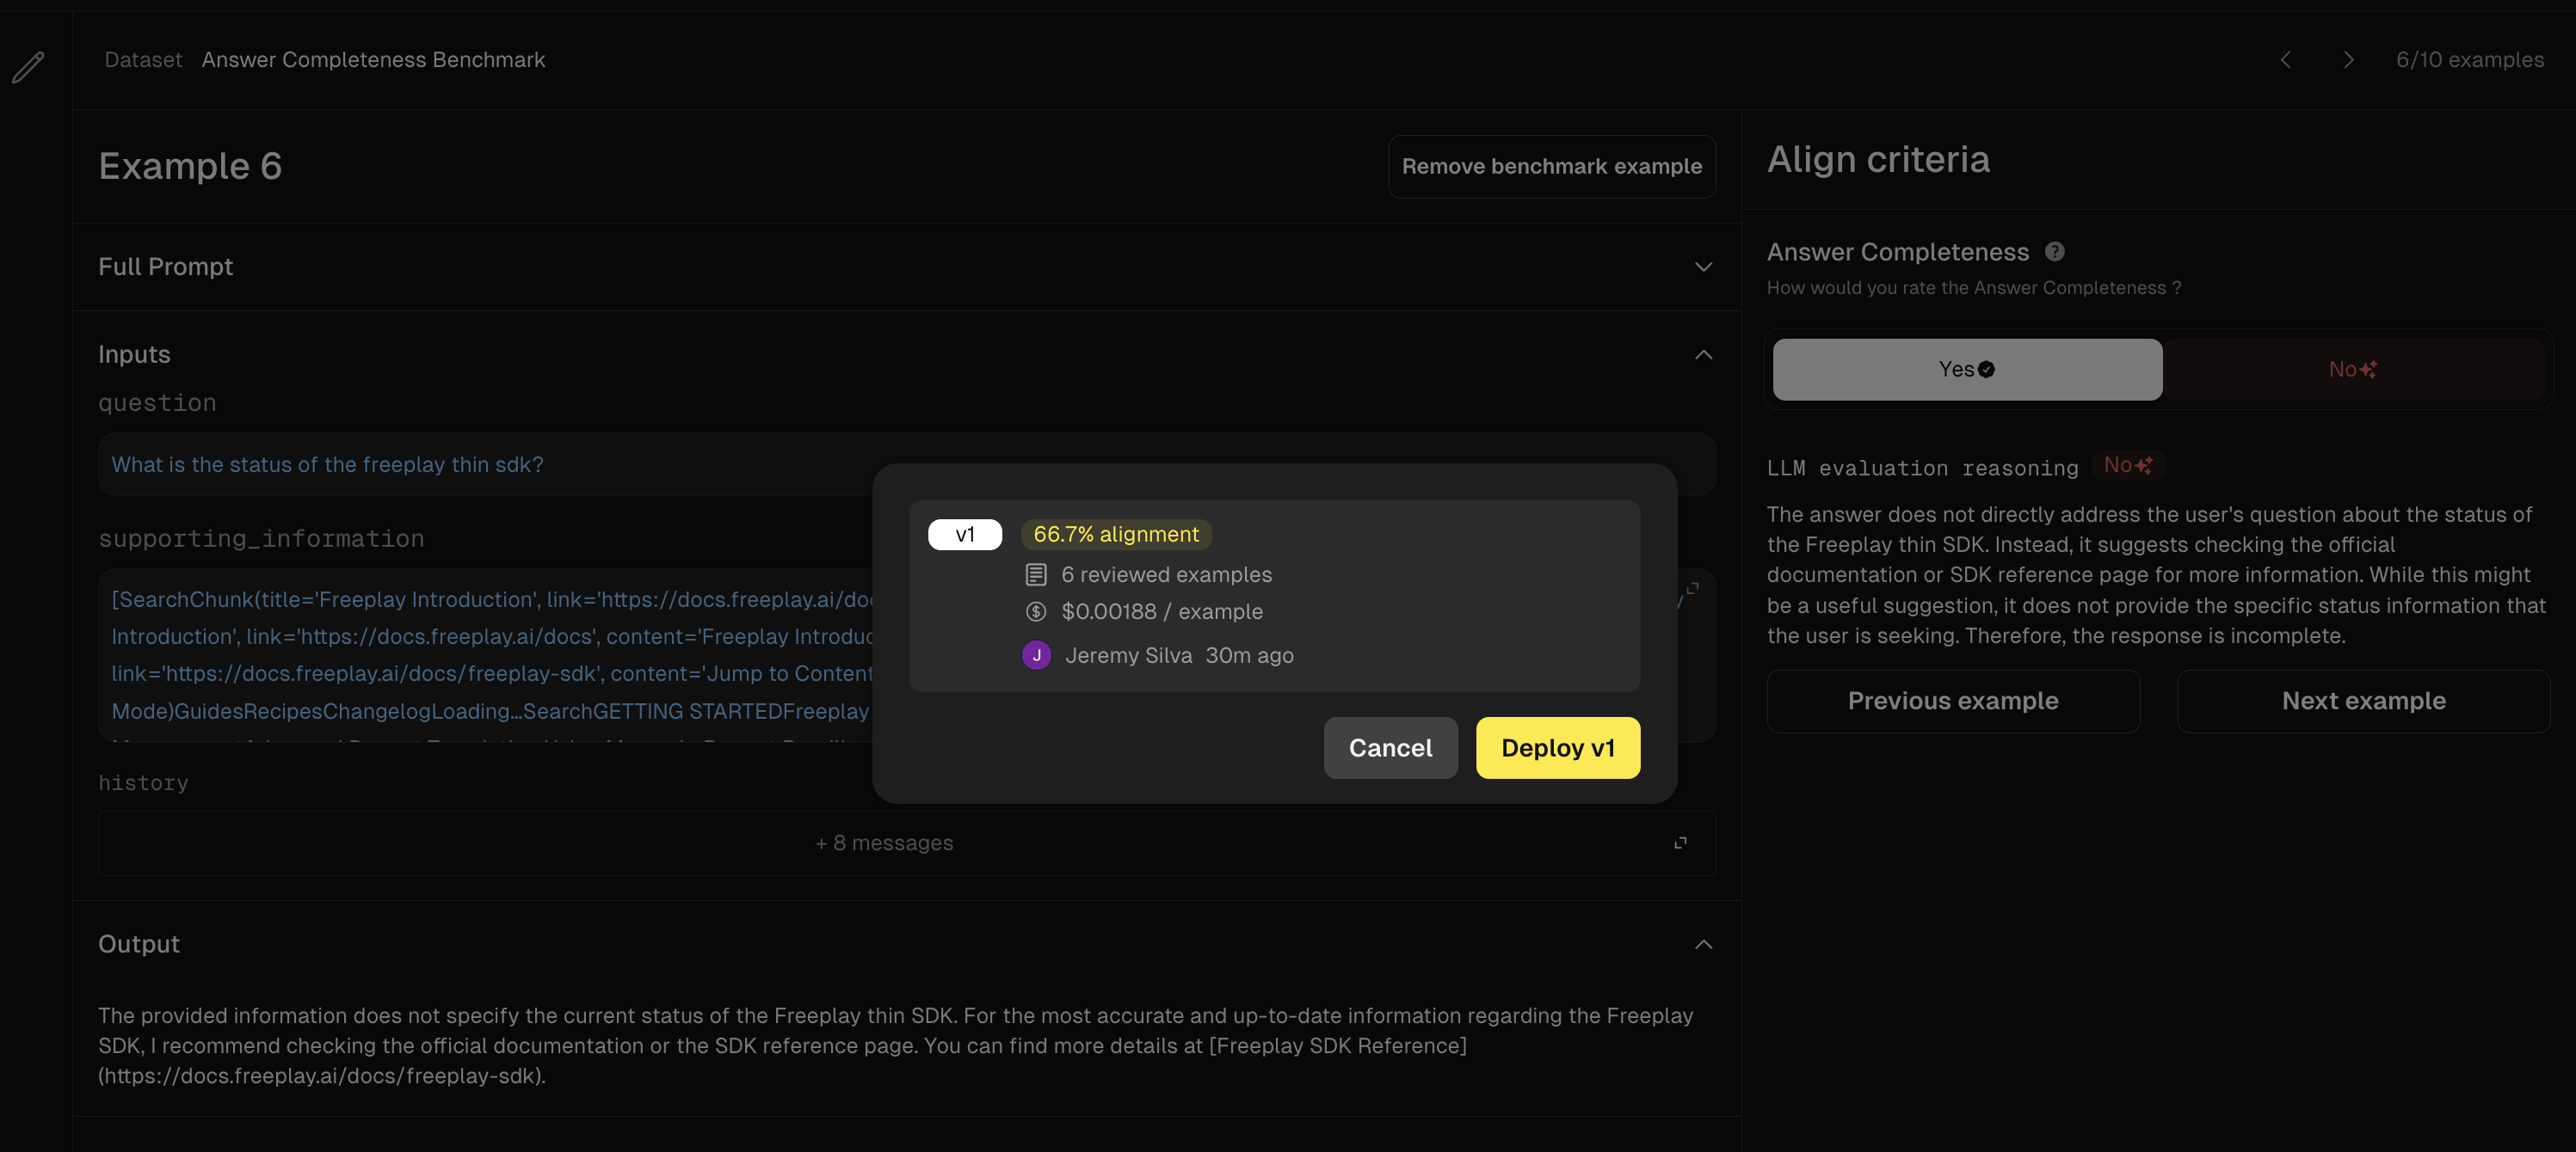Select Yes for Answer Completeness

[x=1966, y=370]
